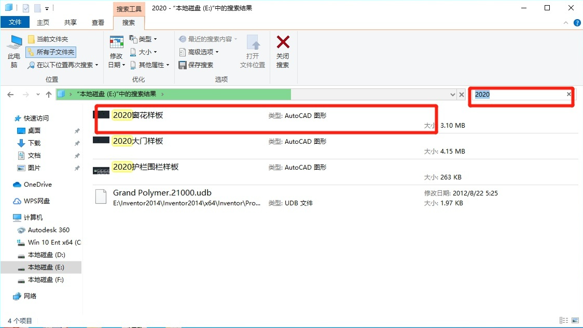583x328 pixels.
Task: Click the back navigation arrow
Action: tap(10, 94)
